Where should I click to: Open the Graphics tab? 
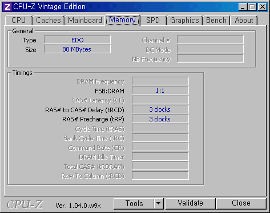point(184,21)
